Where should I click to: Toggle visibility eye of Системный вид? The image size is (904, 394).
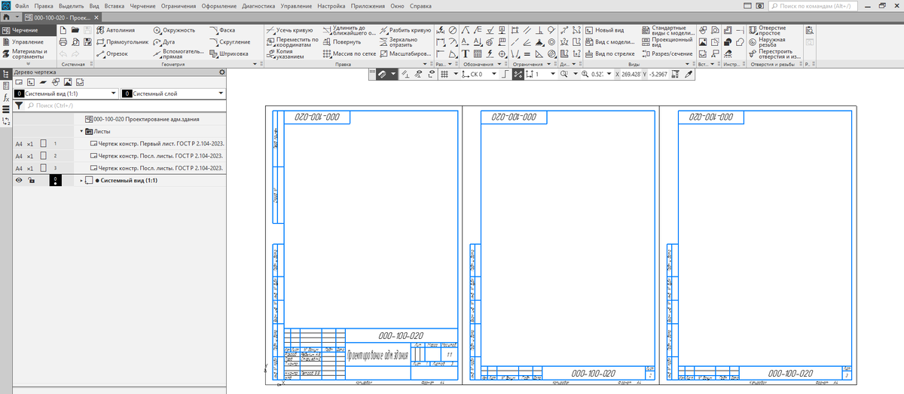point(17,181)
